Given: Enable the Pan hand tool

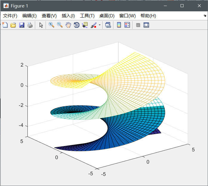Looking at the screenshot, I should [68, 25].
